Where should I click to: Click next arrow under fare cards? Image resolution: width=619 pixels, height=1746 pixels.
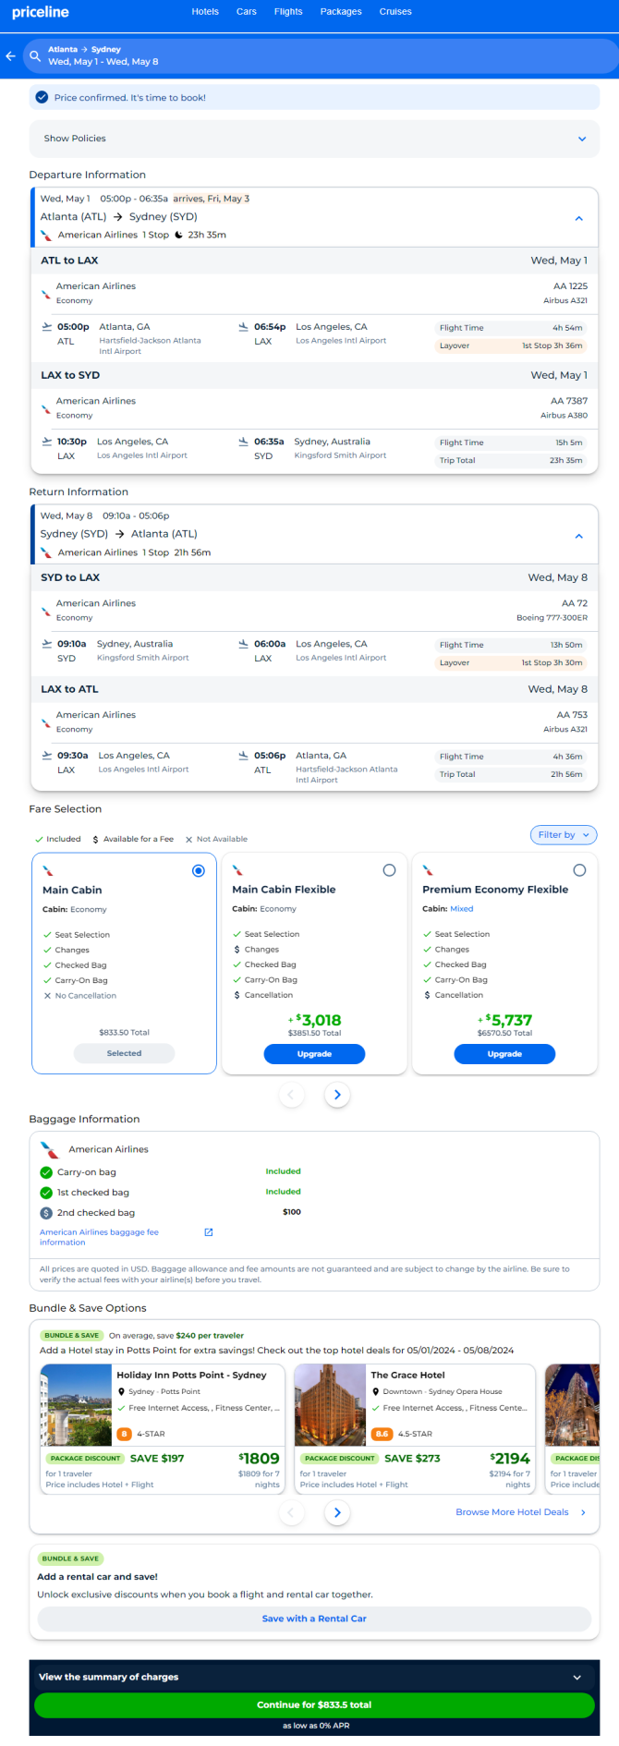coord(337,1095)
